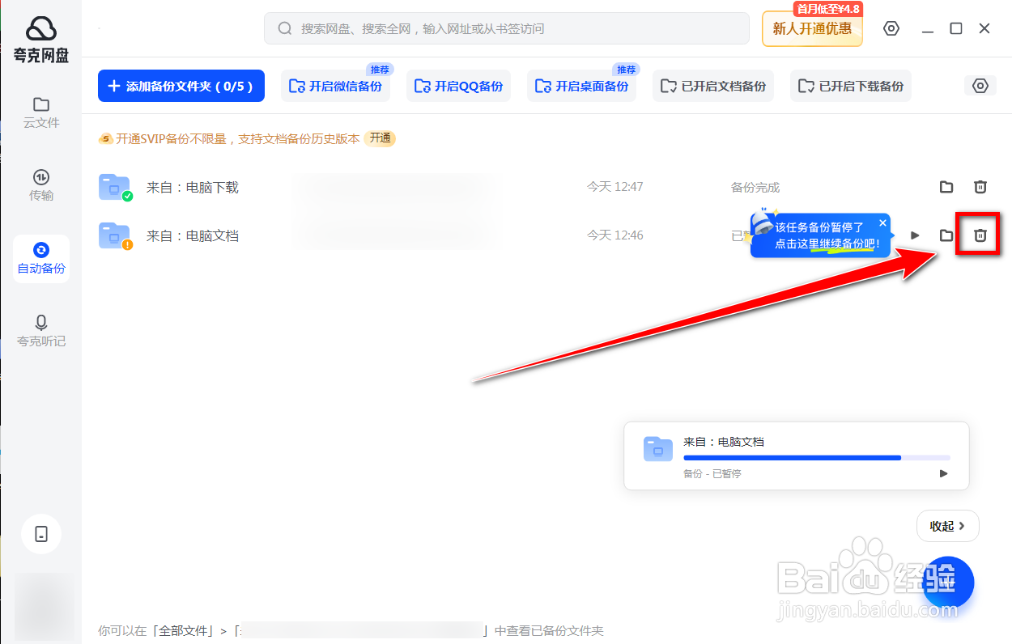This screenshot has height=644, width=1012.
Task: Select the 来自：电脑下载 row label
Action: [193, 187]
